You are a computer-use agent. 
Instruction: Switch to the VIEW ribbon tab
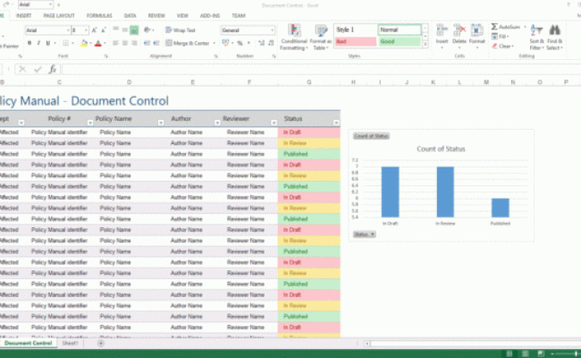(182, 15)
